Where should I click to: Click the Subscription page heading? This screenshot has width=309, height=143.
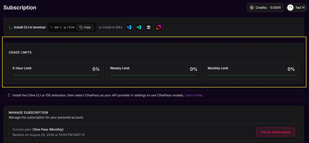pyautogui.click(x=20, y=8)
